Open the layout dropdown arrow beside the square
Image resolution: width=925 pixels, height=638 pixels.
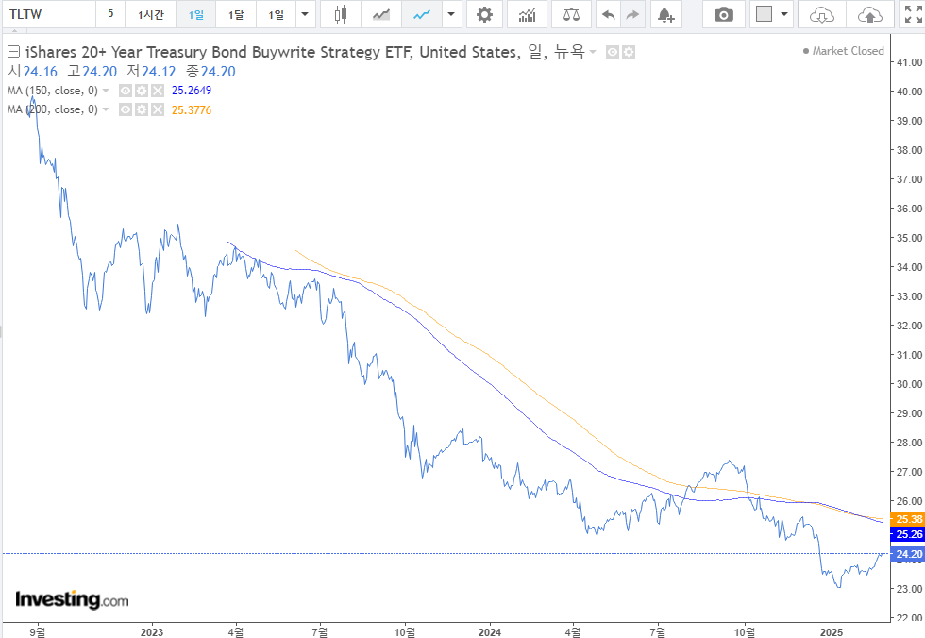[784, 14]
